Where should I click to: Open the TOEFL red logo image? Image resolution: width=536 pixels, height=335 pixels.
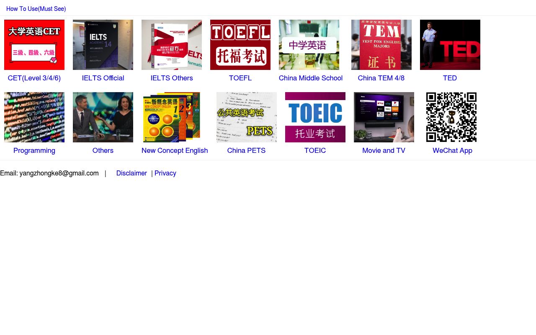click(x=240, y=45)
